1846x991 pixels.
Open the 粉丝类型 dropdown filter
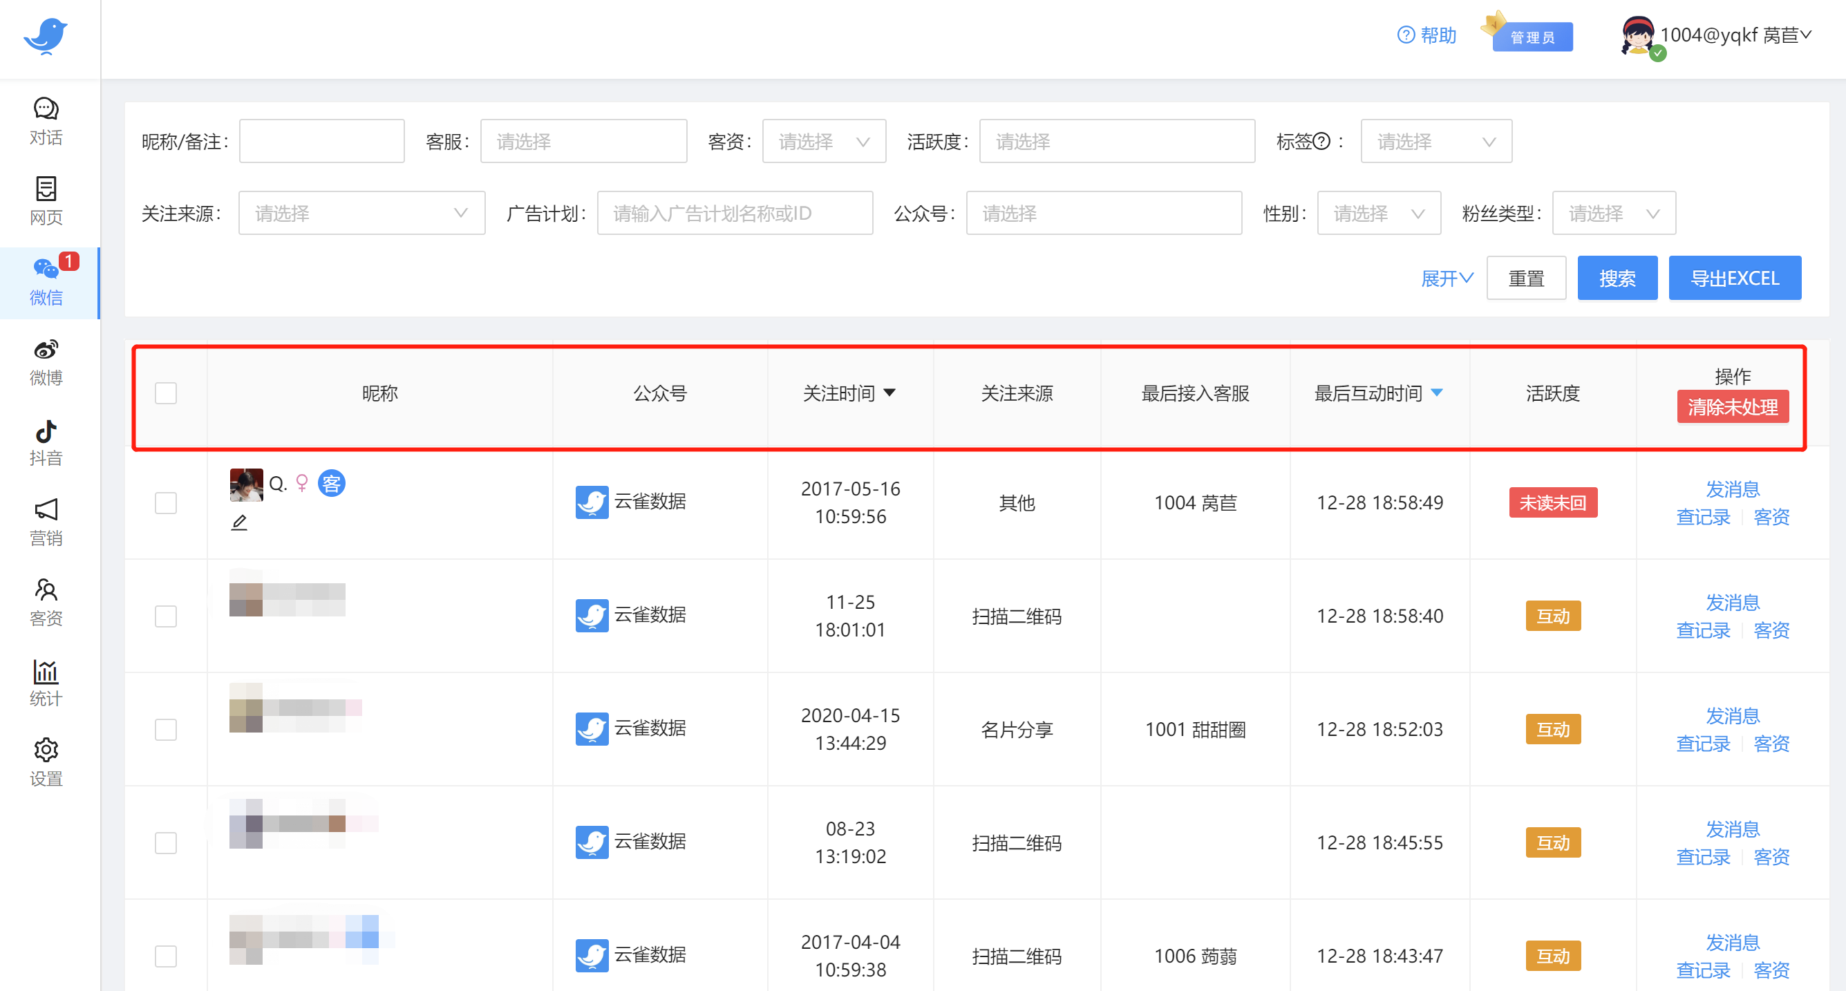coord(1613,213)
